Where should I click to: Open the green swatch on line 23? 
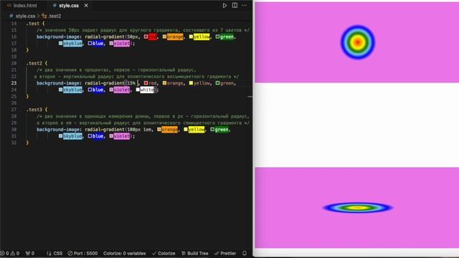[x=217, y=83]
